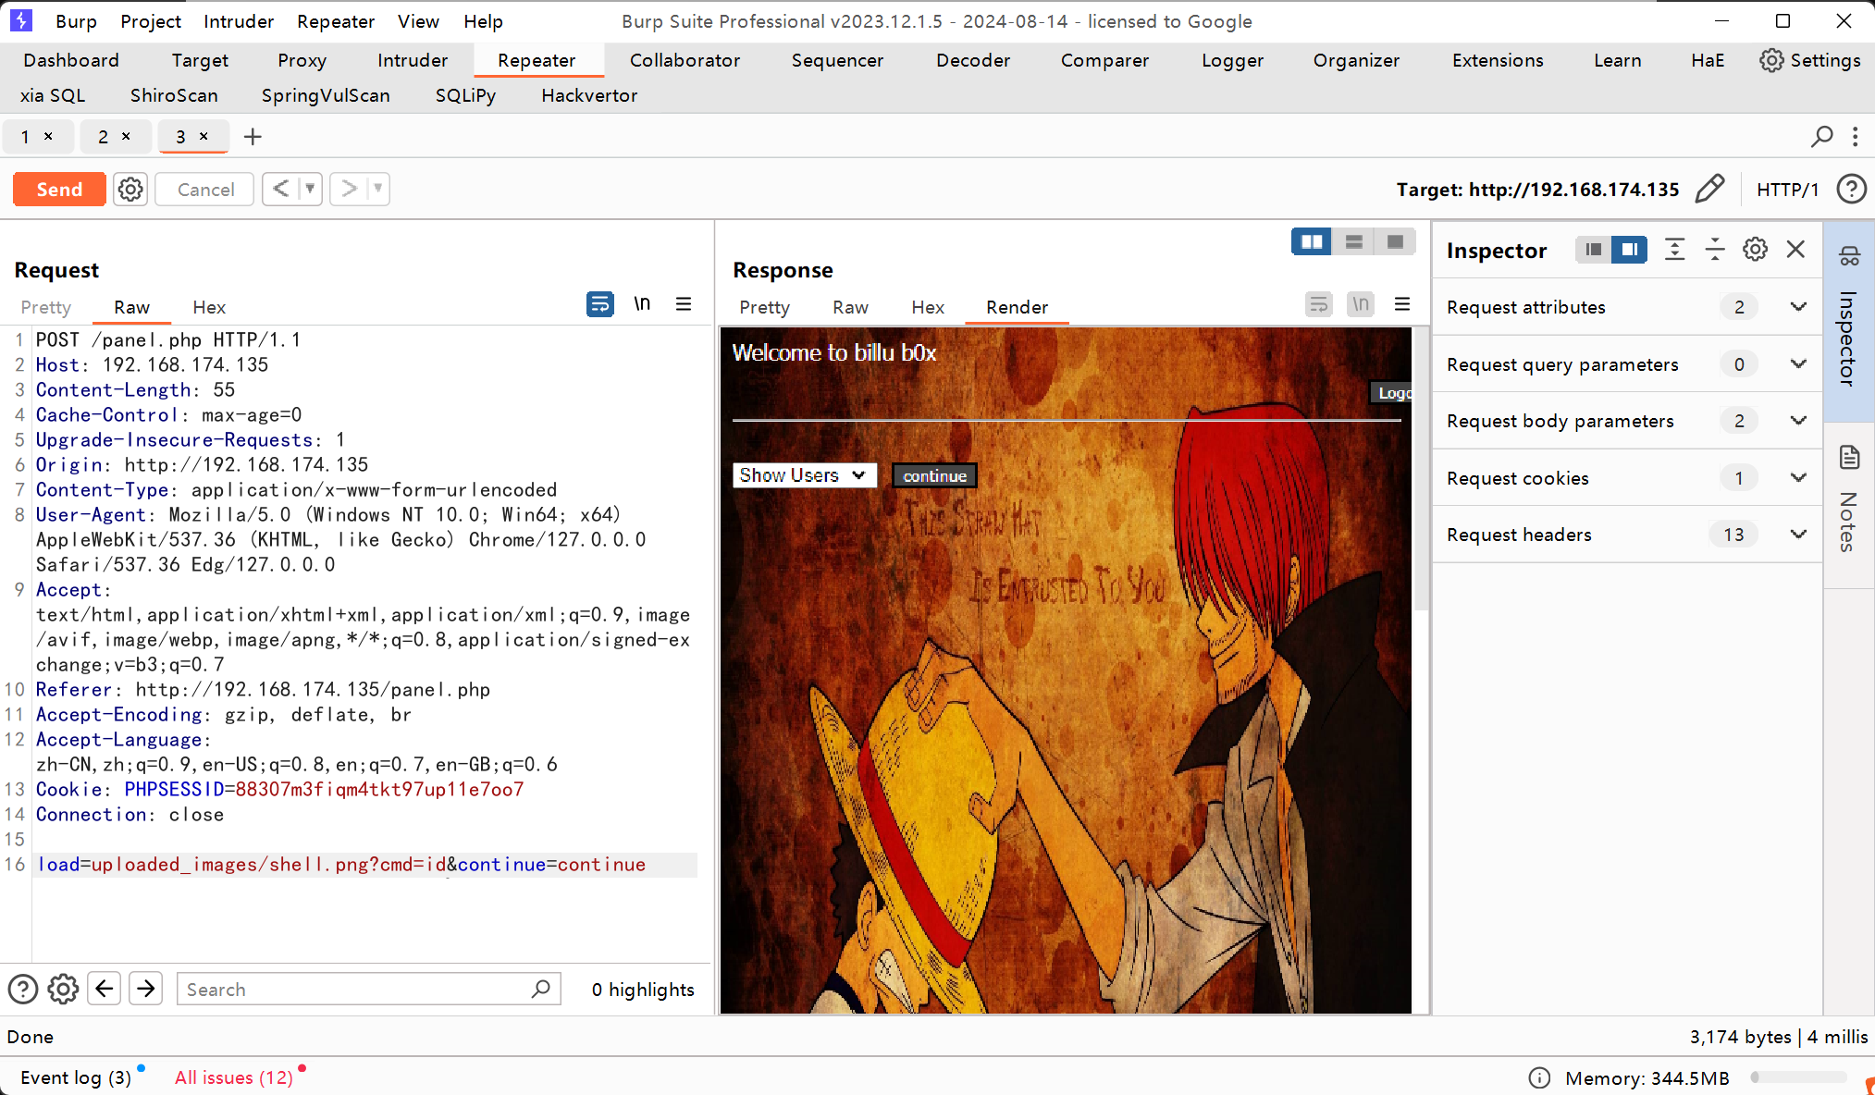Open Repeater tabs kebab menu
This screenshot has height=1095, width=1875.
coord(1856,137)
